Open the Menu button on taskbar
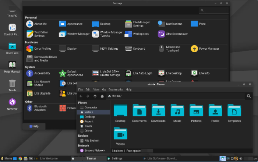The height and width of the screenshot is (162, 258). pyautogui.click(x=7, y=159)
